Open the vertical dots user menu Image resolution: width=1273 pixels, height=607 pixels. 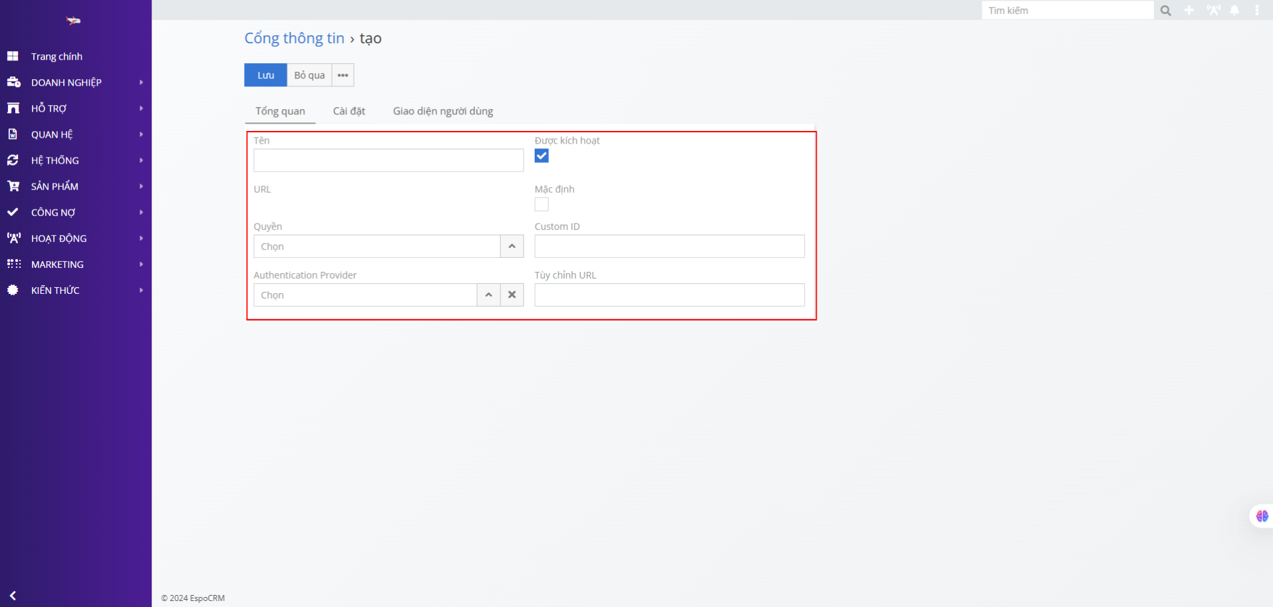[x=1256, y=11]
